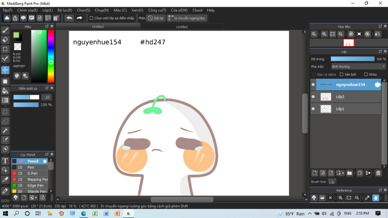Hide the Lớp2 layer
This screenshot has width=388, height=218.
tap(313, 97)
